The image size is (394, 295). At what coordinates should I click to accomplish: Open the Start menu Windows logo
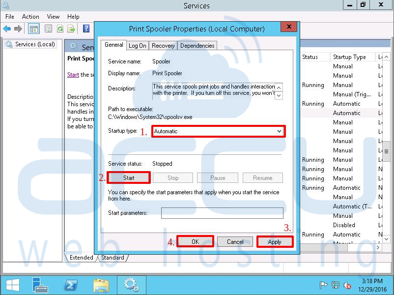pos(13,285)
